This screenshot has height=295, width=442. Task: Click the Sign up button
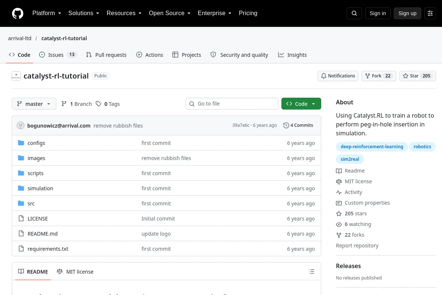[x=407, y=13]
